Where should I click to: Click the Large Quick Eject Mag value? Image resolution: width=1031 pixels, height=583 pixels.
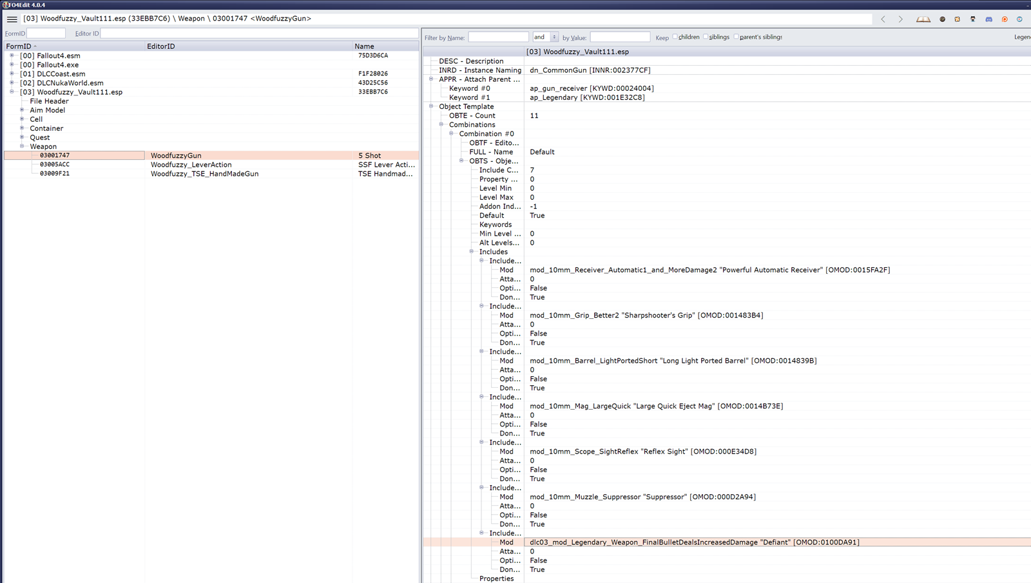[x=656, y=406]
